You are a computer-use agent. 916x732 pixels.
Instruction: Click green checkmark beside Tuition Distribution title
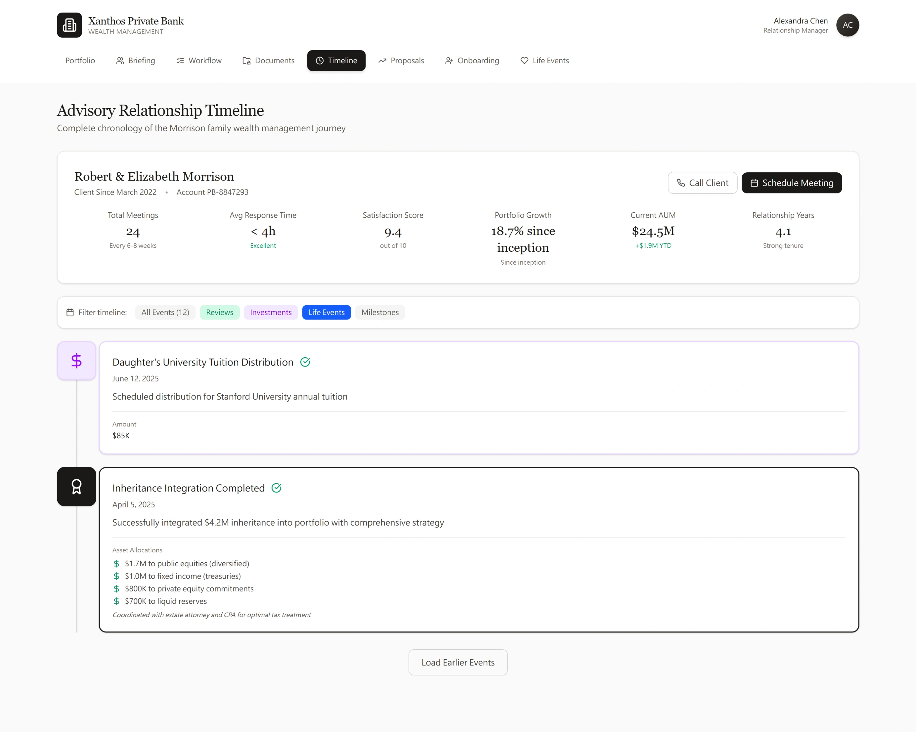click(x=305, y=362)
